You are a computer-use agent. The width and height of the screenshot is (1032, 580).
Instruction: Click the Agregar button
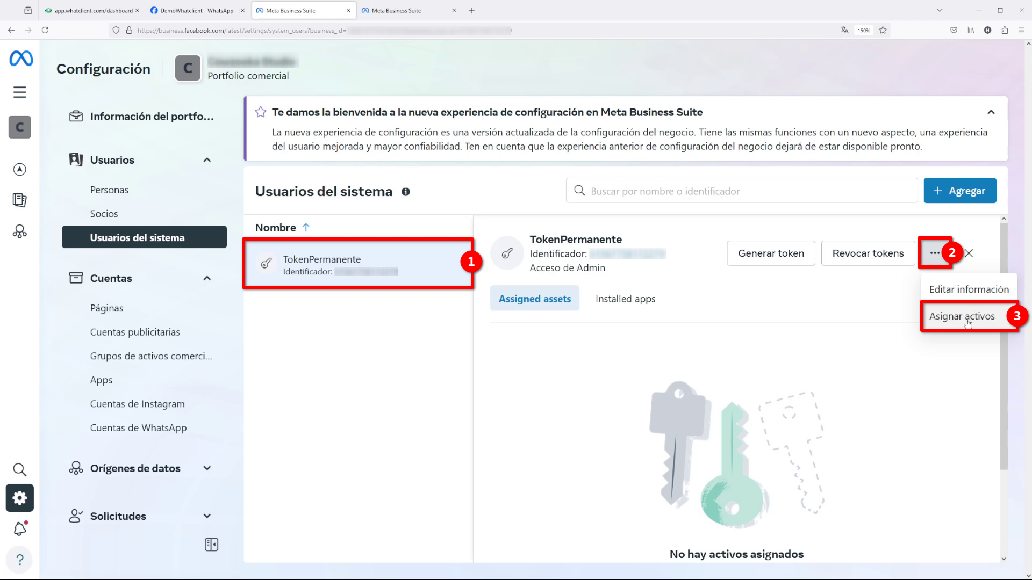click(959, 191)
